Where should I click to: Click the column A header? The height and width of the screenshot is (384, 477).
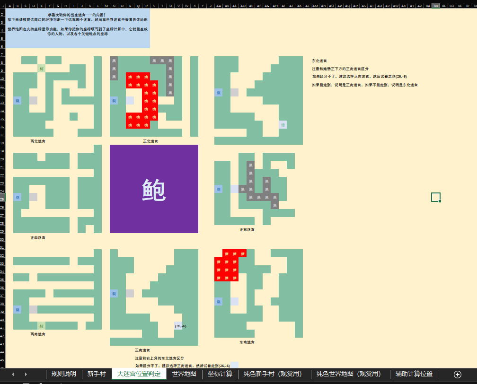(x=9, y=6)
